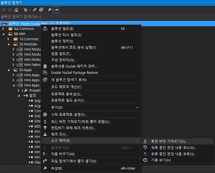Click the Sync with Active Document icon
The height and width of the screenshot is (173, 215).
(35, 10)
